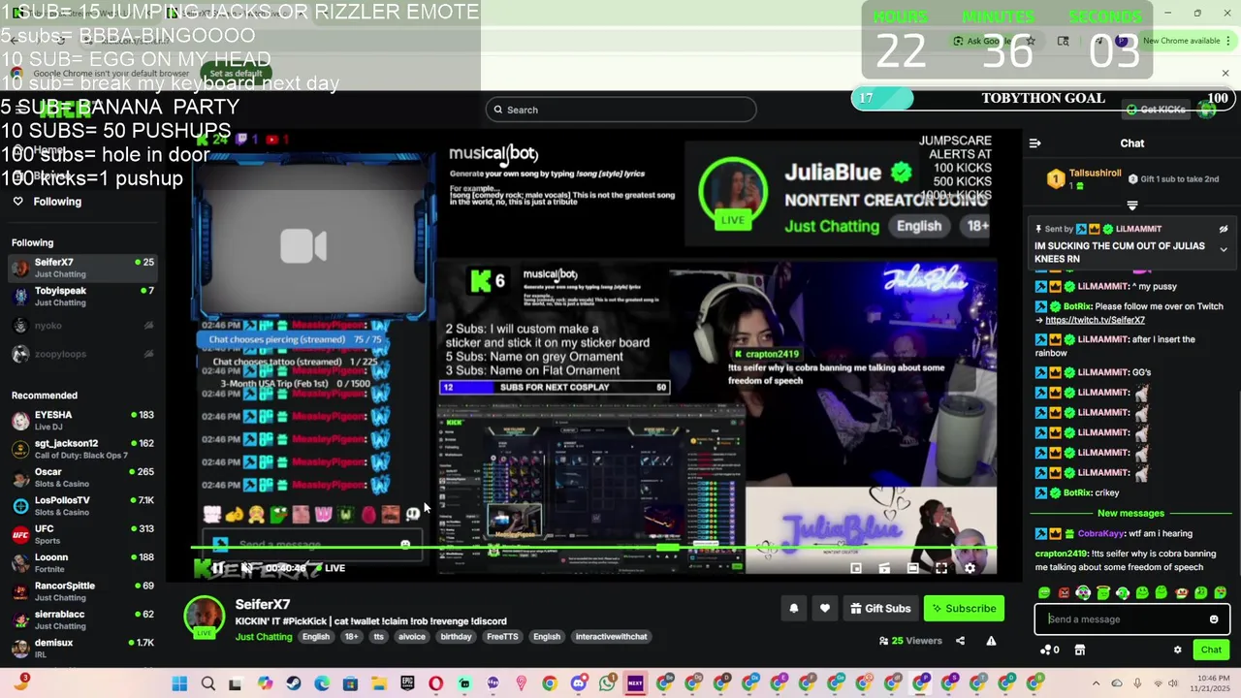The image size is (1241, 698).
Task: Pause the stream playback
Action: (x=218, y=568)
